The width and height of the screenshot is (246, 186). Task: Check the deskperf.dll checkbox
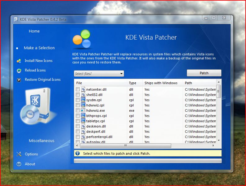pyautogui.click(x=78, y=131)
